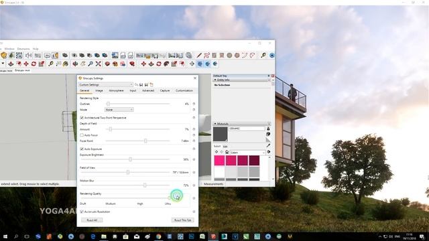Screen dimensions: 429x241
Task: Pick the darkest maroon color swatch
Action: click(254, 161)
